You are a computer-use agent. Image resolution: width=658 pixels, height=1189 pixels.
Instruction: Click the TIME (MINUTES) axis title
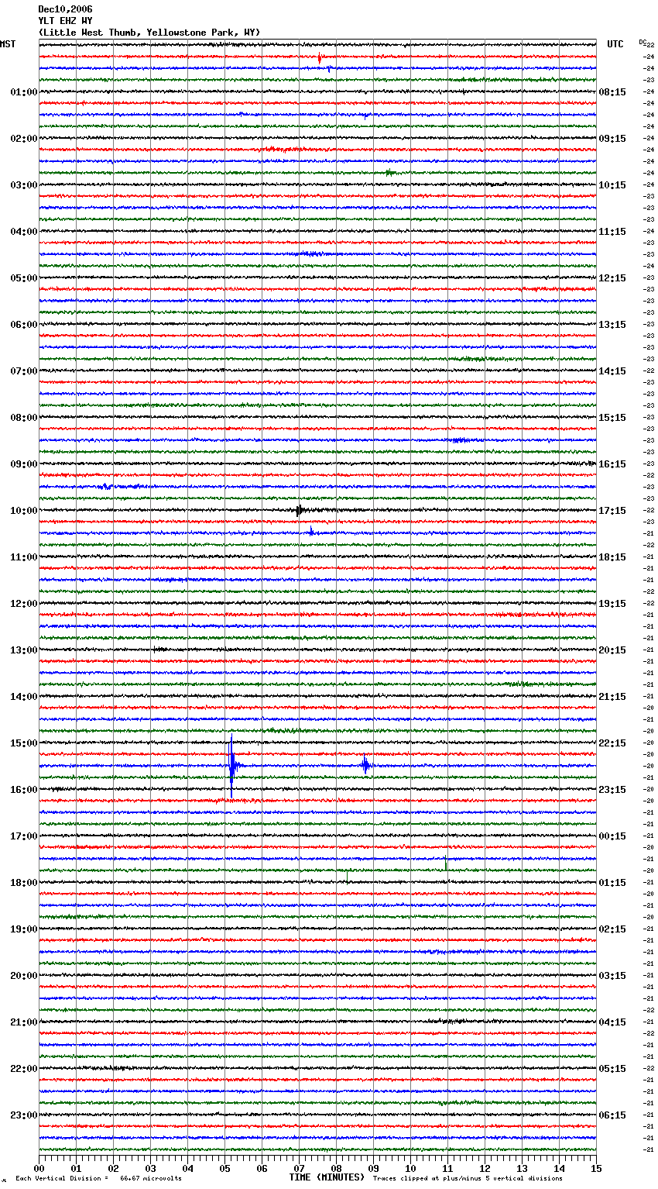(x=327, y=1177)
